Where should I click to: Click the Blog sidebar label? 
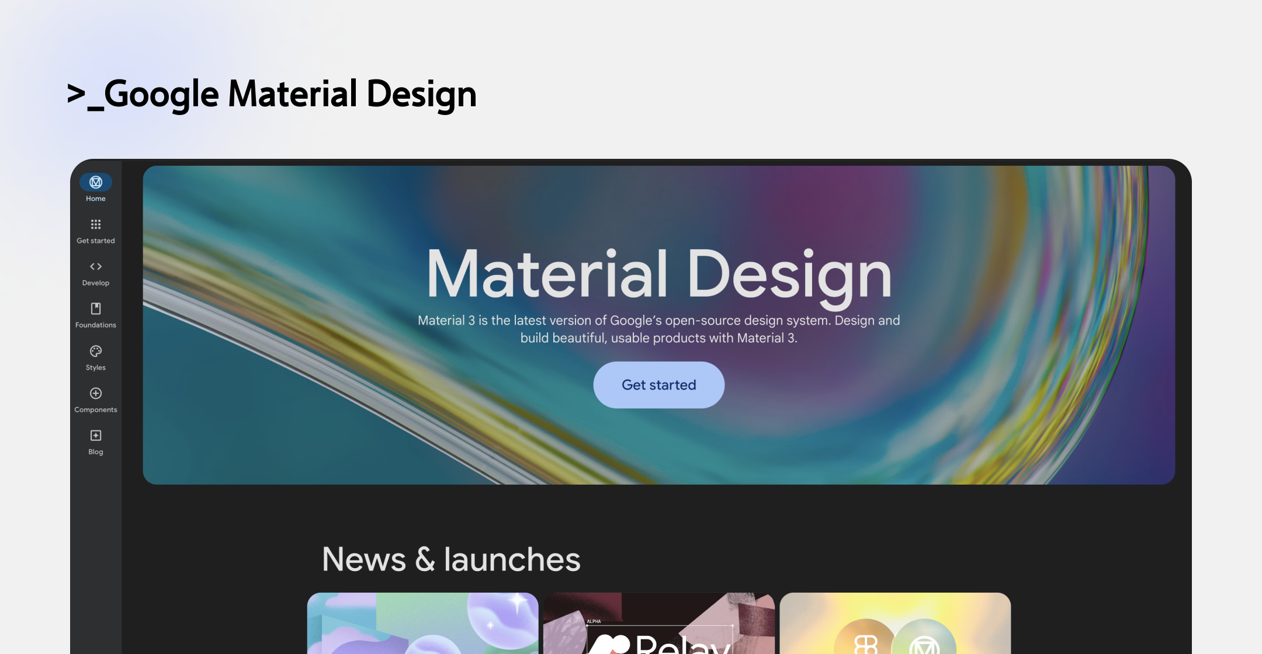96,452
